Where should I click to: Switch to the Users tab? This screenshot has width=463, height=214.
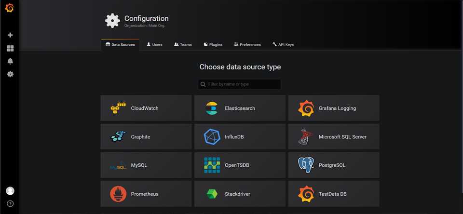pos(154,44)
